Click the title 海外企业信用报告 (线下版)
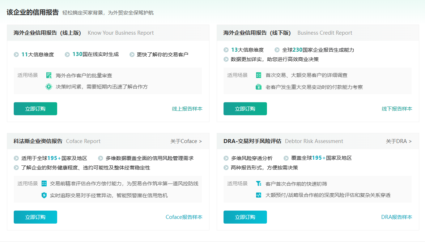425x242 pixels. pos(257,33)
